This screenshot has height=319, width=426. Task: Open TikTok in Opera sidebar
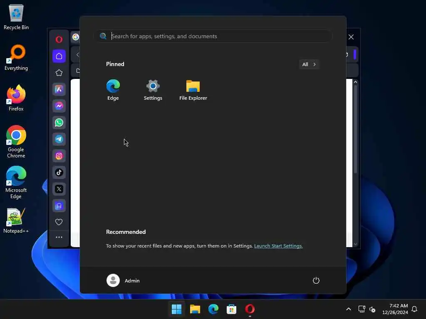coord(59,172)
